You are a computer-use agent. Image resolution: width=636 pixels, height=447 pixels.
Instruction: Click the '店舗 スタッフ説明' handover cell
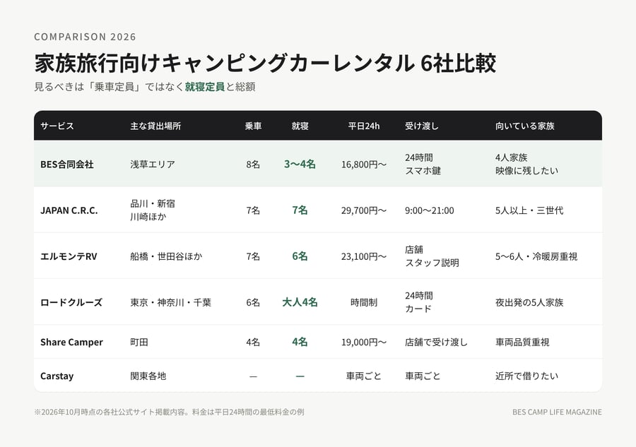(x=432, y=256)
